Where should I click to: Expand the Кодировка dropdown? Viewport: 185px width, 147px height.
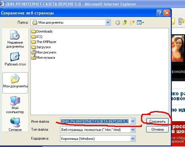click(133, 139)
